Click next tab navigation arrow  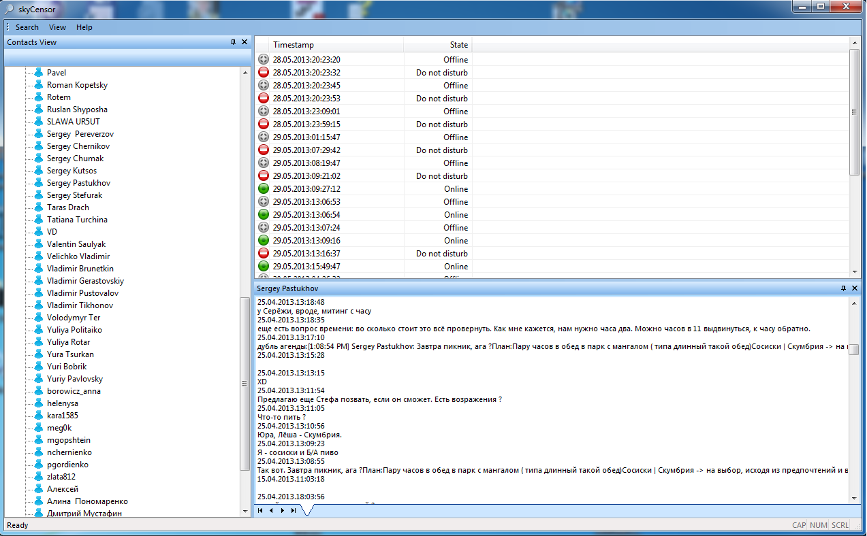282,509
